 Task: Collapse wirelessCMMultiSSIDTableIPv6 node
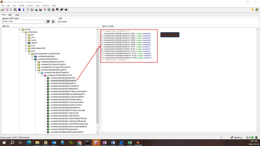39,73
